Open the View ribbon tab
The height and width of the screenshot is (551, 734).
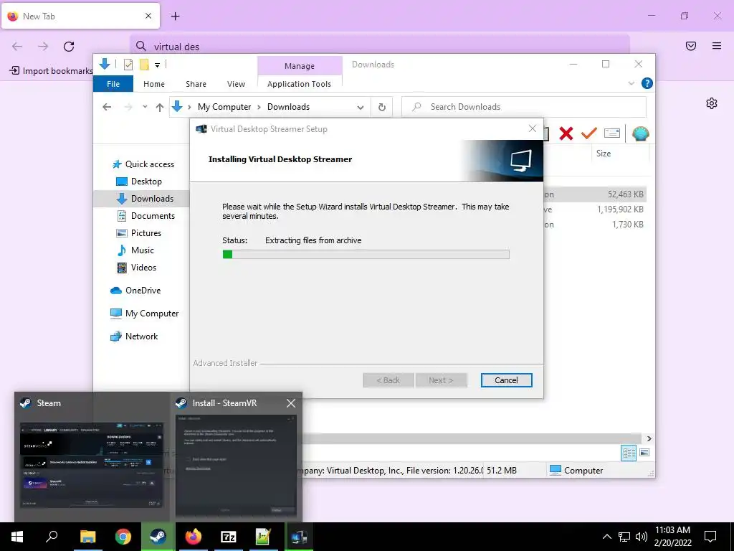point(236,84)
